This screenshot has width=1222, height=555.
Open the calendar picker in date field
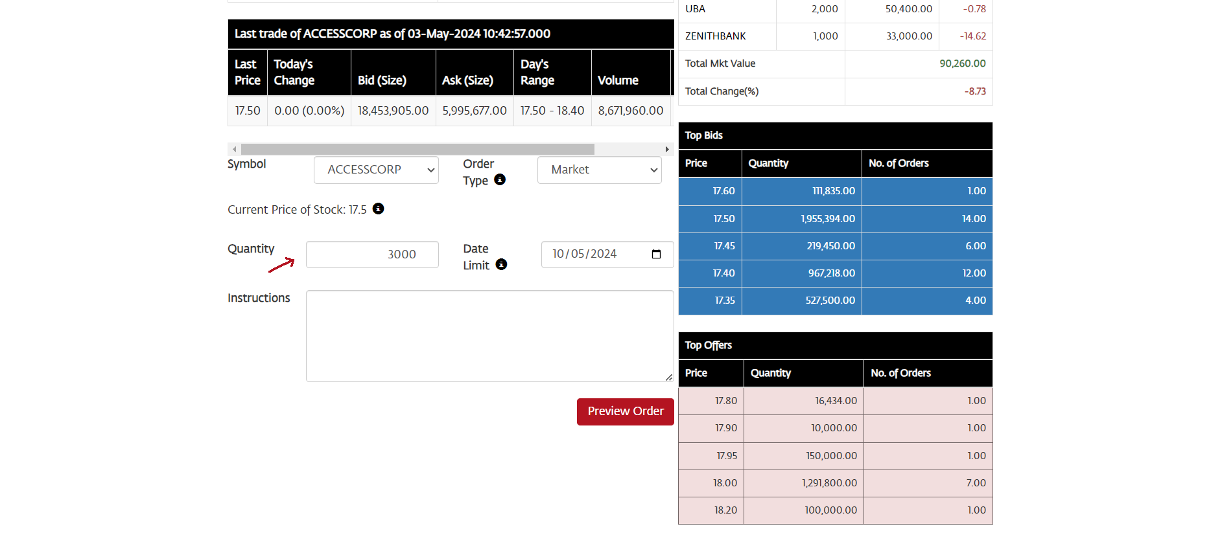(656, 254)
